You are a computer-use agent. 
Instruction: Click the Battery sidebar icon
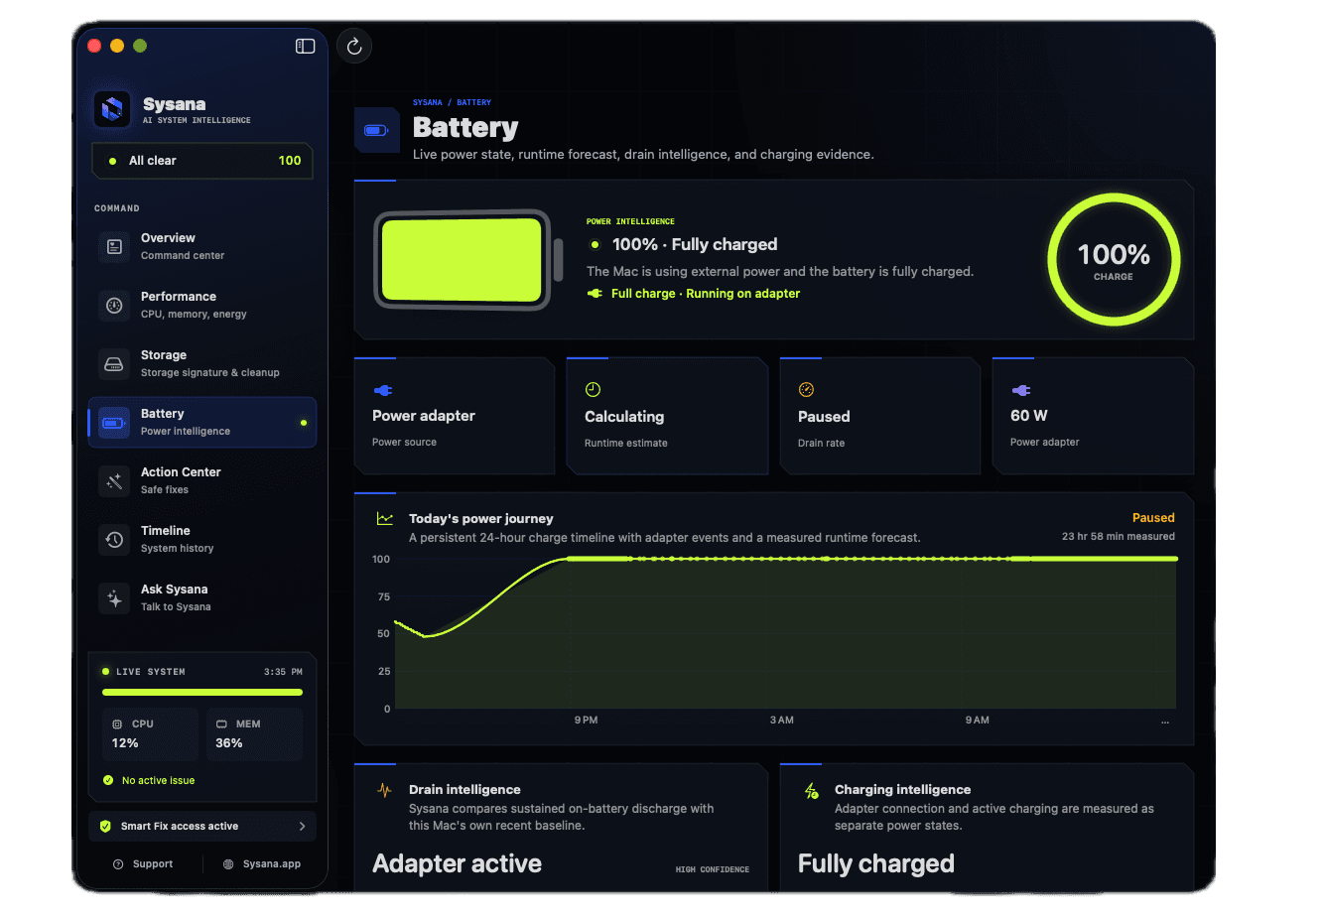coord(114,423)
